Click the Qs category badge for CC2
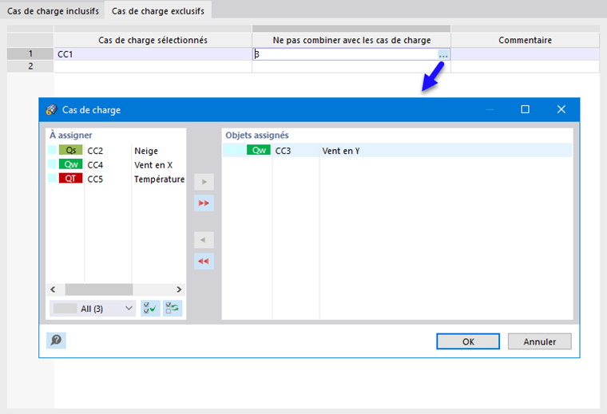This screenshot has height=414, width=607. 70,150
